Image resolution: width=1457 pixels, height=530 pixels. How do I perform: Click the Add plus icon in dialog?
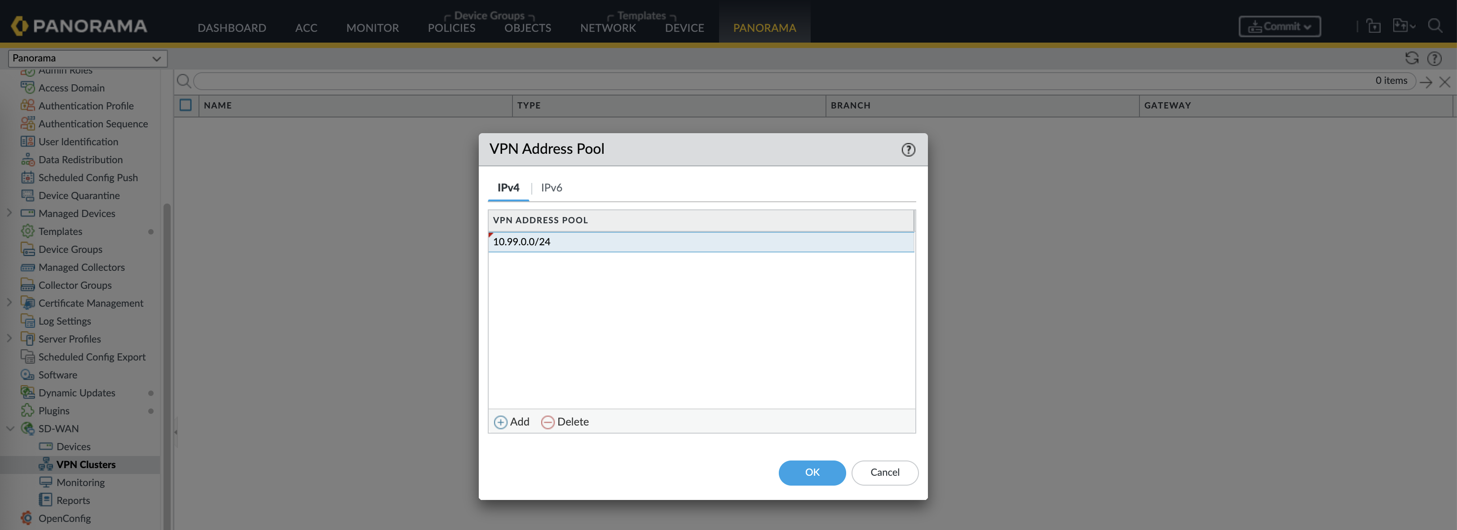[x=500, y=422]
